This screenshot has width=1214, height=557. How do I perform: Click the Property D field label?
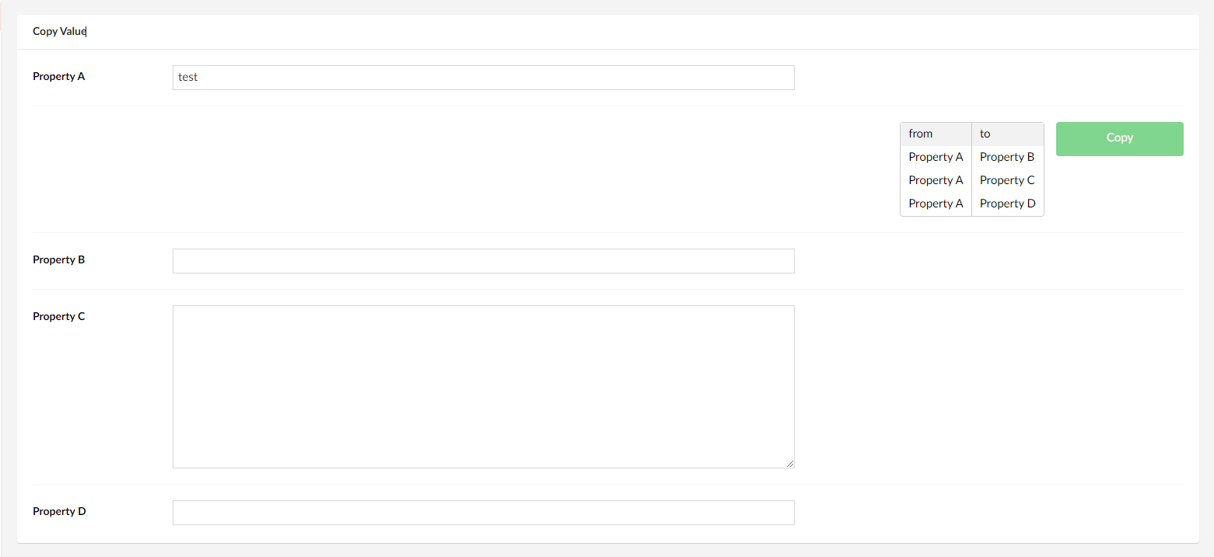coord(59,511)
